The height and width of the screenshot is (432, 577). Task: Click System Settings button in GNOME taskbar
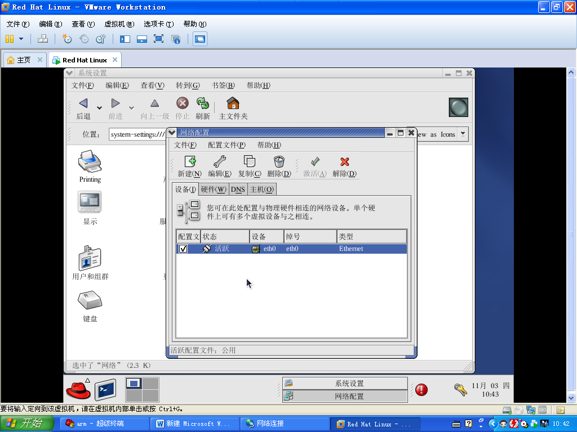pyautogui.click(x=345, y=383)
